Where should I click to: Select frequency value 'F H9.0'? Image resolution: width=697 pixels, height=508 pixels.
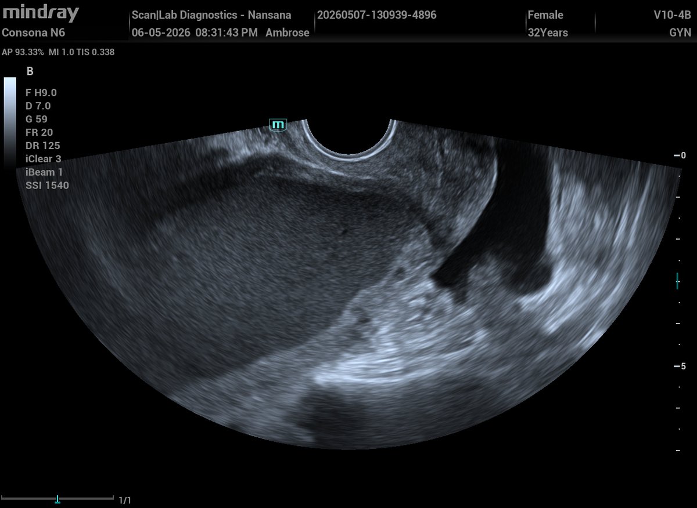(41, 92)
